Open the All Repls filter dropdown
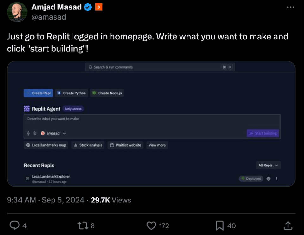304x235 pixels. coord(268,165)
